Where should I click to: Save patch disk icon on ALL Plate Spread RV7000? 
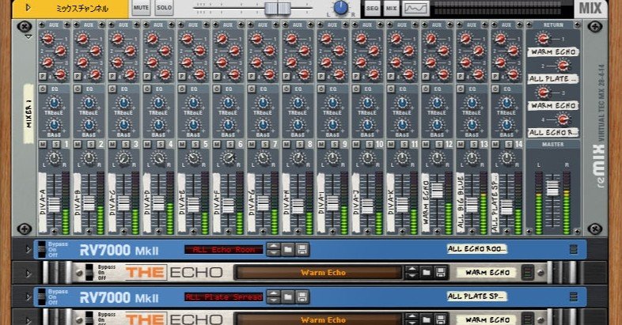click(x=302, y=297)
